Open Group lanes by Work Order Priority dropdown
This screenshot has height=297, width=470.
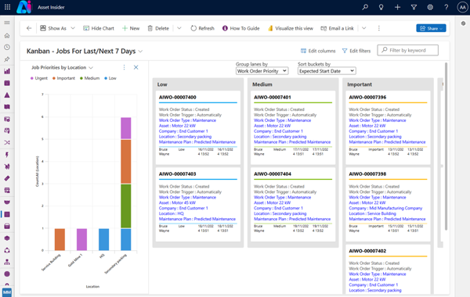coord(262,71)
